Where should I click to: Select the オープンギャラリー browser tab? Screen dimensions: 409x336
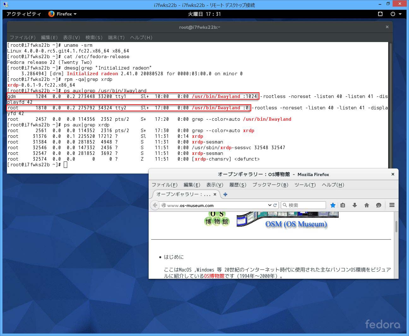coord(186,194)
